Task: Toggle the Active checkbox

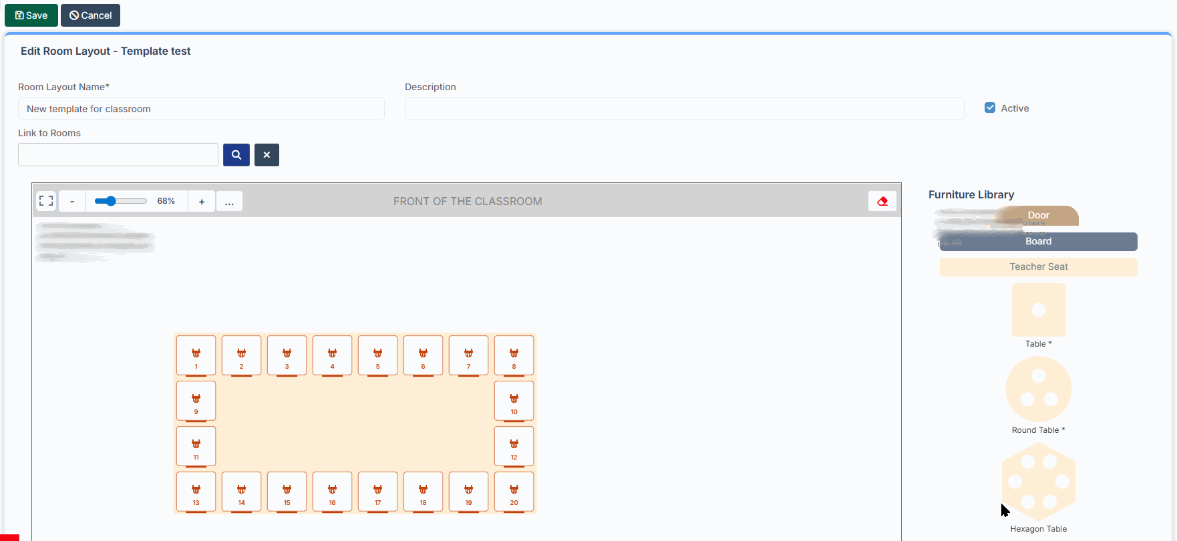Action: point(990,108)
